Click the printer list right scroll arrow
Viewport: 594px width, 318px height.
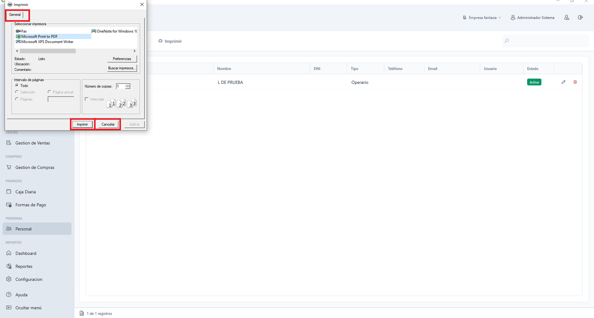[x=134, y=51]
